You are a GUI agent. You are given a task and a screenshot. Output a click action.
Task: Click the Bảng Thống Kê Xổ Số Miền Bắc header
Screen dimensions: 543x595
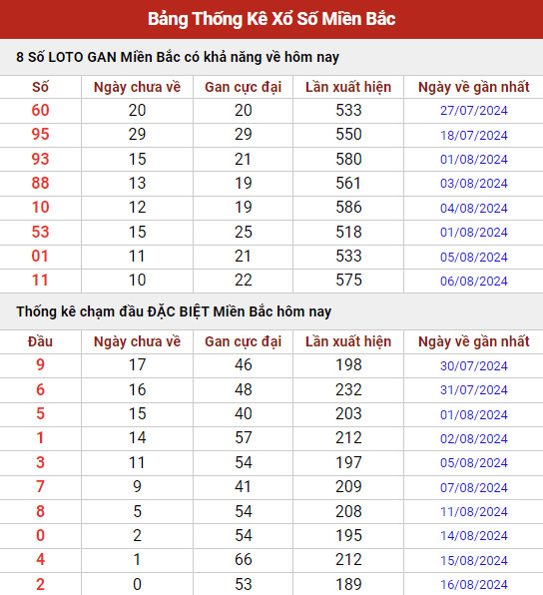271,19
